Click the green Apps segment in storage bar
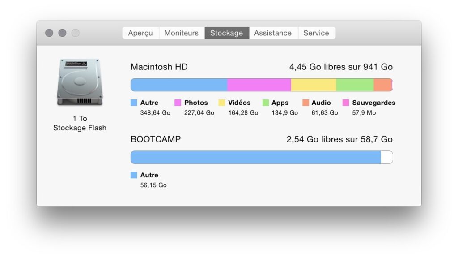458x258 pixels. (x=355, y=85)
